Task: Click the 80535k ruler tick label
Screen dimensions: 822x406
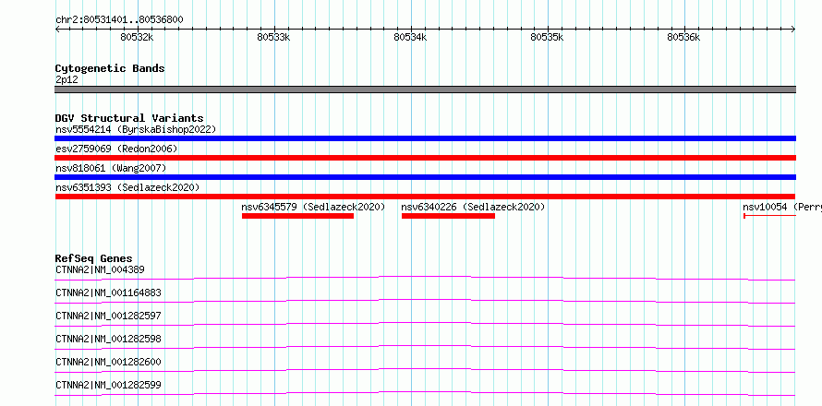Action: click(548, 37)
